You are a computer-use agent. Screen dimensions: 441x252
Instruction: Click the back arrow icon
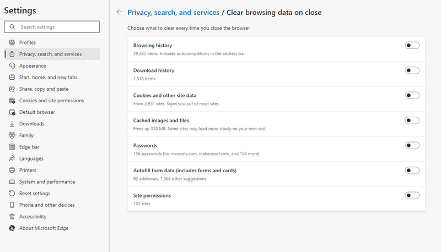click(119, 12)
